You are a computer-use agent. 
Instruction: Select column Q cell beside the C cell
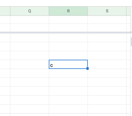(x=30, y=64)
